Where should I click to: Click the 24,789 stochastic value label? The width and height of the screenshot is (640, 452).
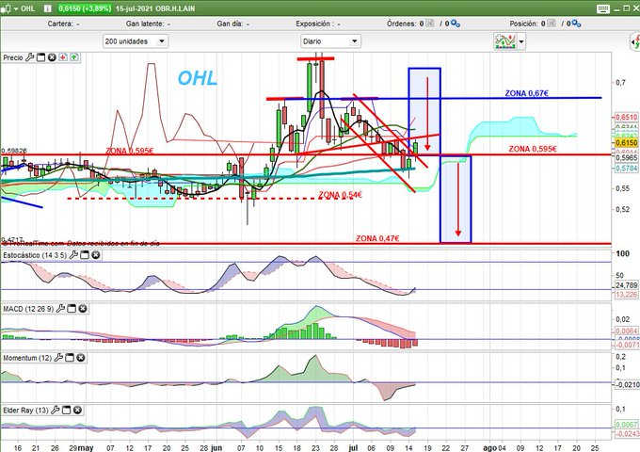pyautogui.click(x=627, y=285)
